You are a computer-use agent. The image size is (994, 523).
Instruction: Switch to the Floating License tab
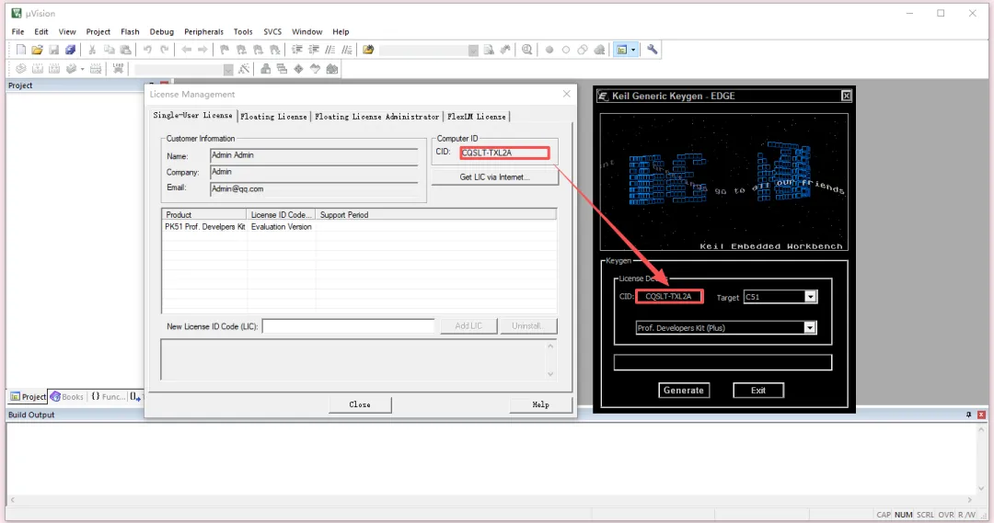click(273, 117)
